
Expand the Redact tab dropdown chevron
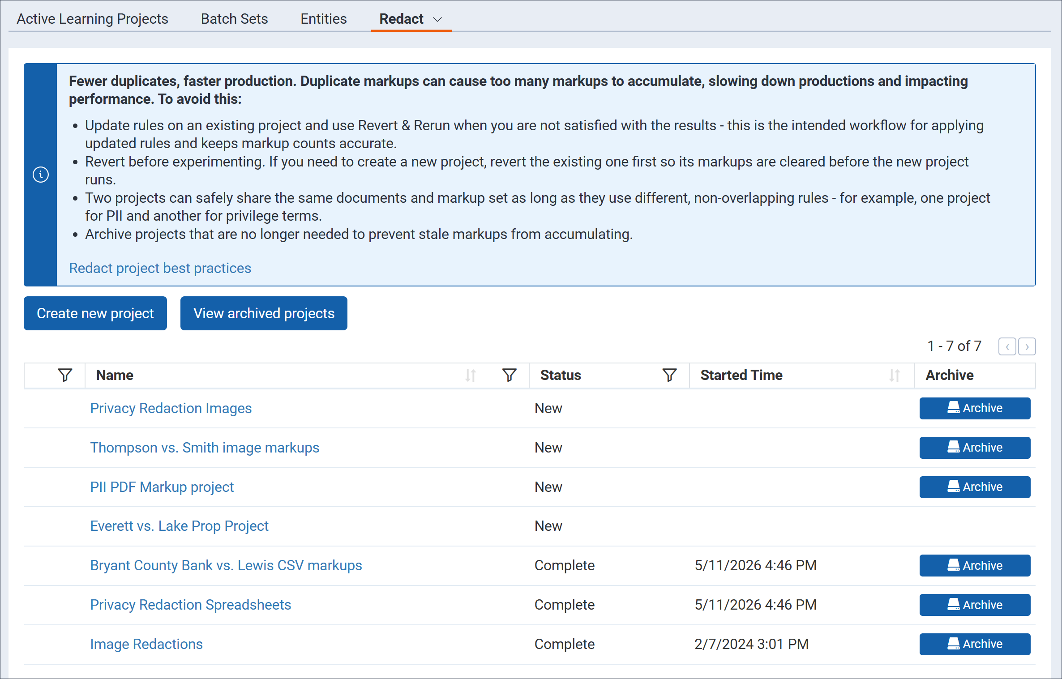(x=437, y=19)
